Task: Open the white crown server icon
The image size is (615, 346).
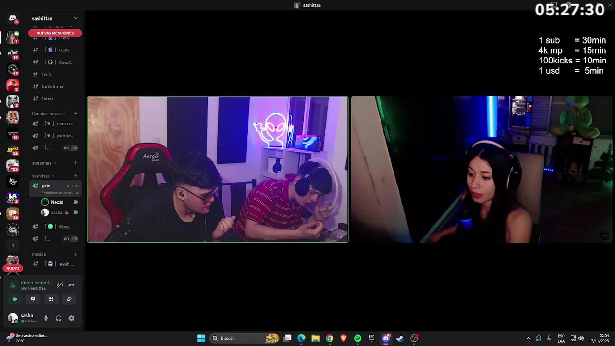Action: 12,182
